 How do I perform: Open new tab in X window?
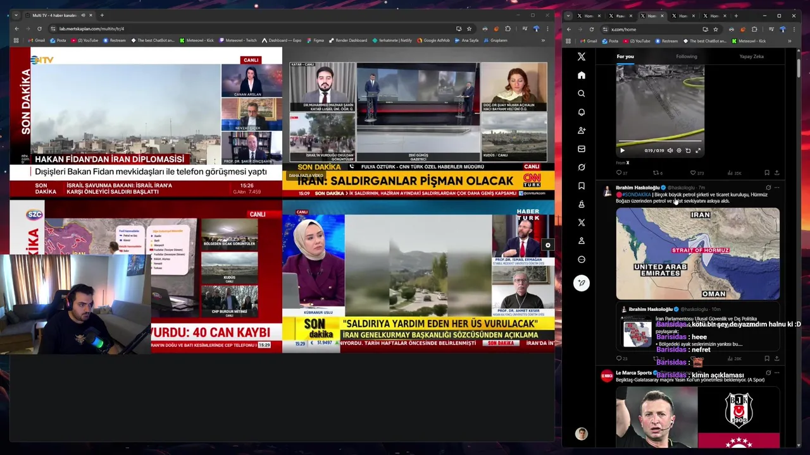pyautogui.click(x=736, y=16)
